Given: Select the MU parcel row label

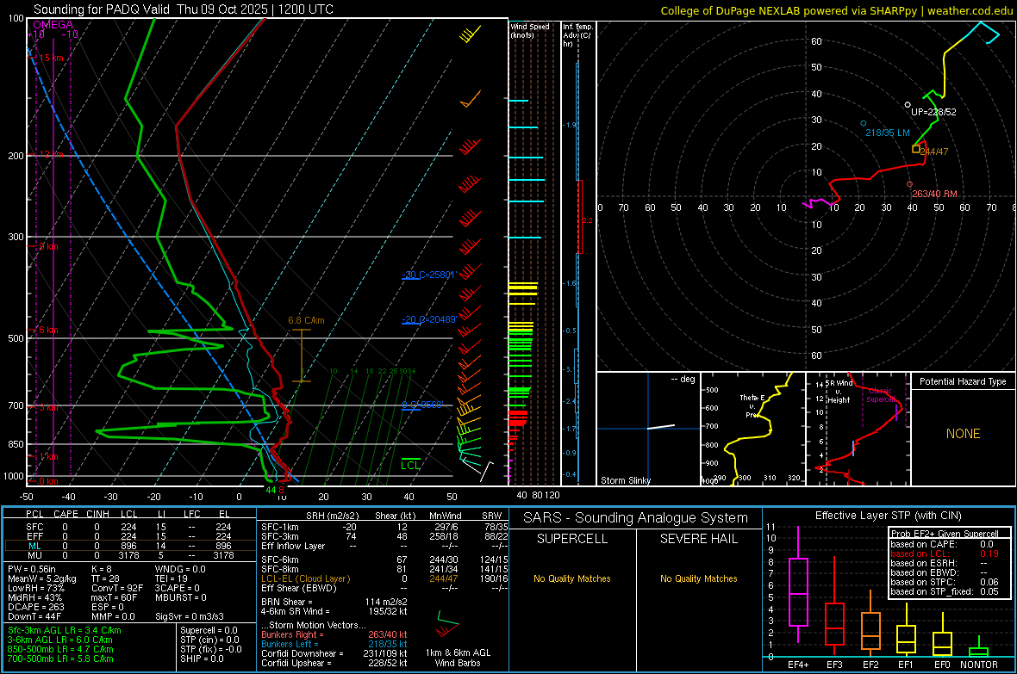Looking at the screenshot, I should pos(34,554).
